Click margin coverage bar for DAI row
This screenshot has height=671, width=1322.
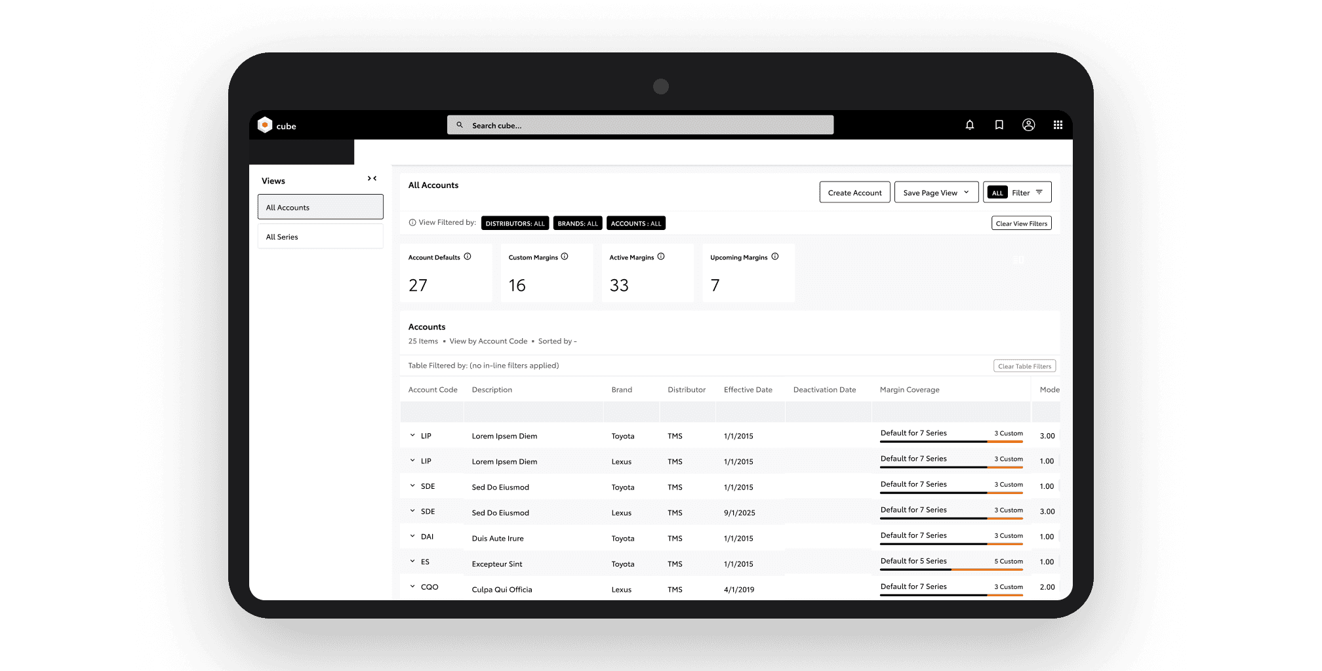[951, 544]
